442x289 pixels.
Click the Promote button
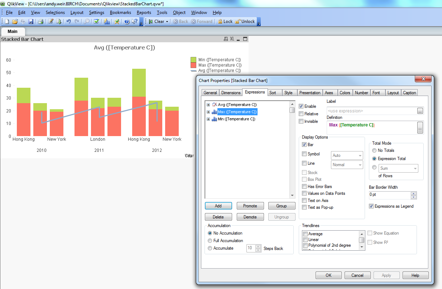tap(250, 206)
